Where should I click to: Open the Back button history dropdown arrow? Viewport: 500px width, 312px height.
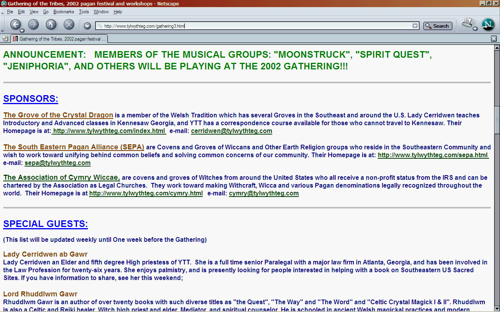[x=22, y=30]
